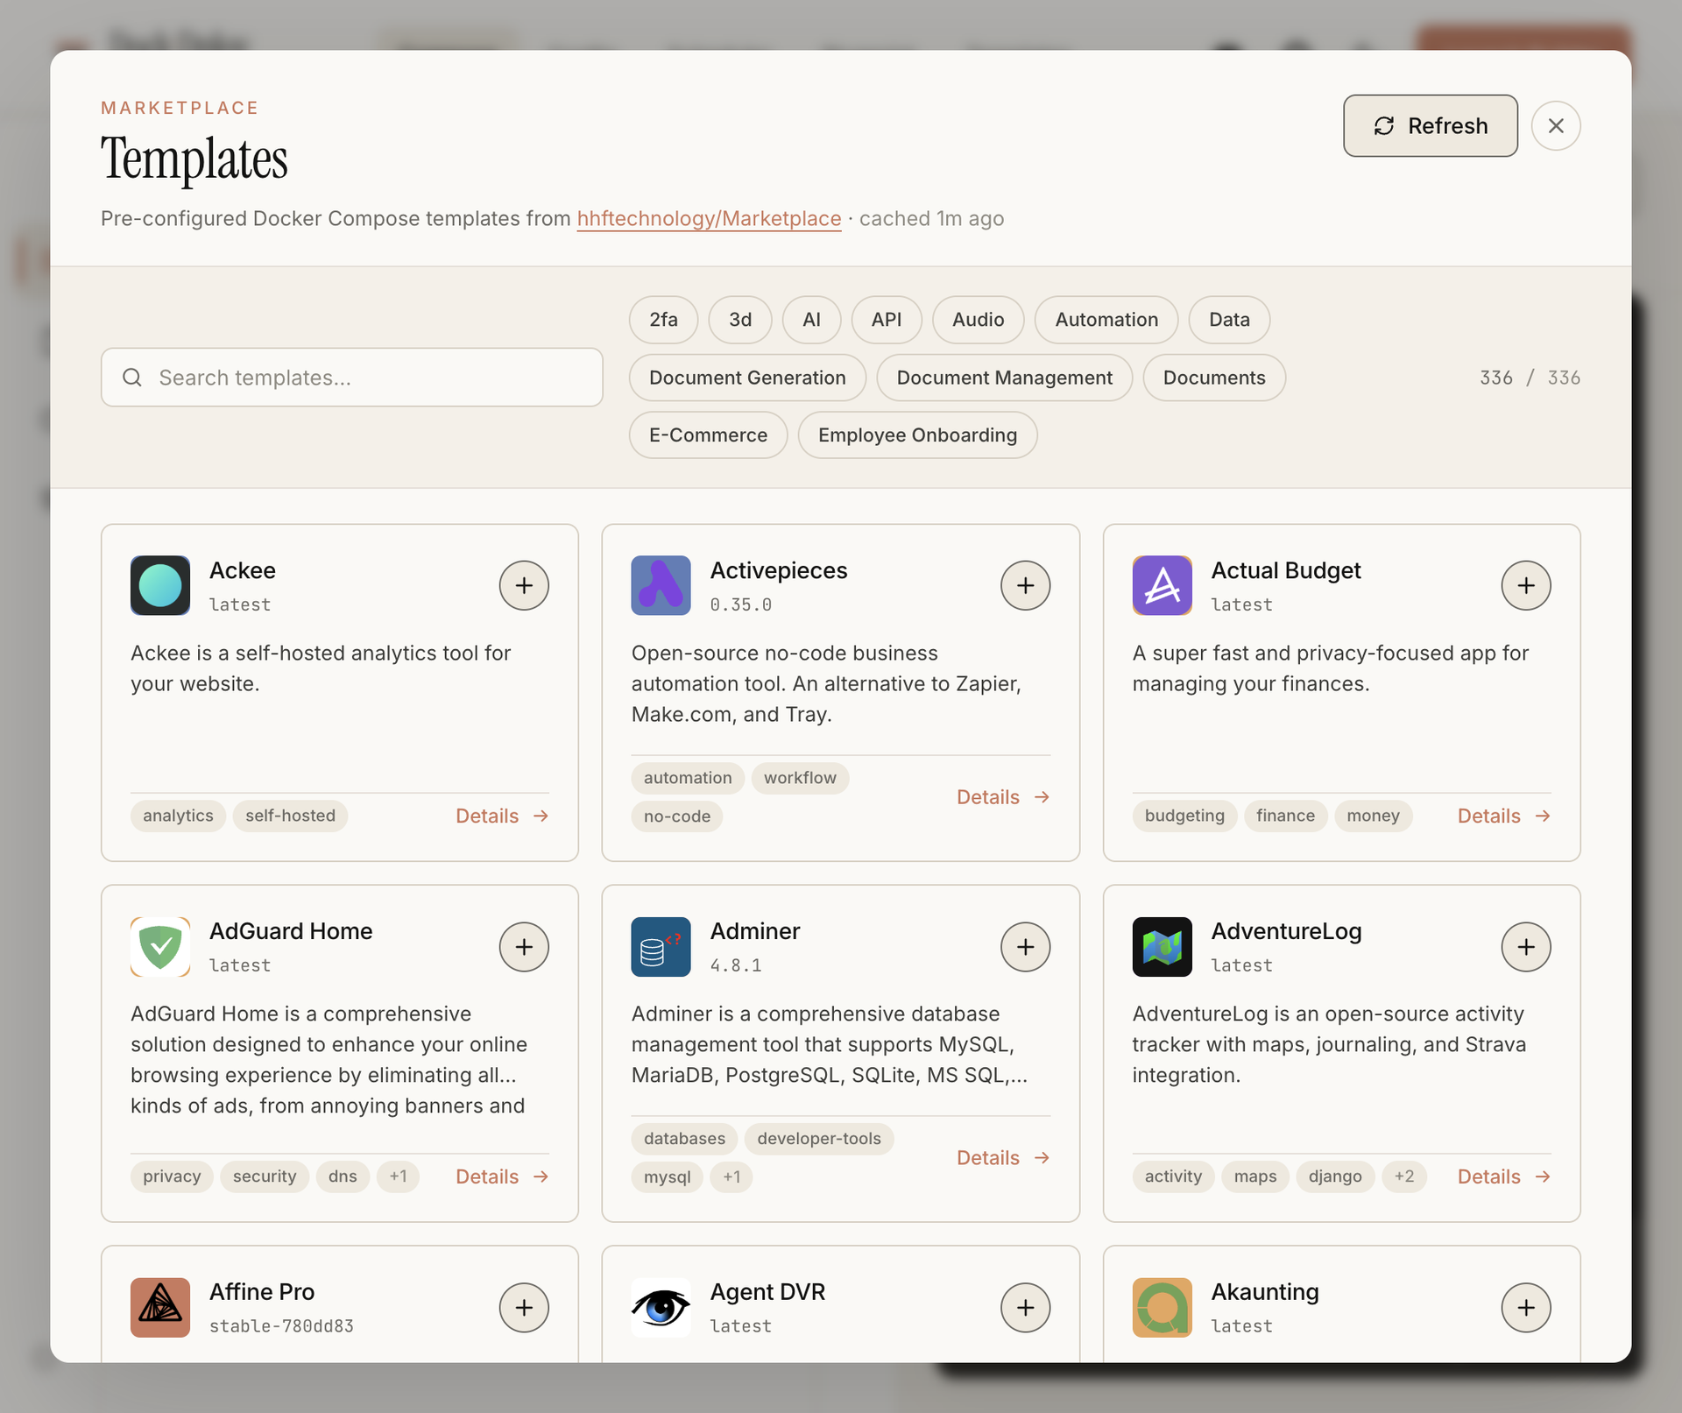
Task: Toggle the E-Commerce filter chip
Action: 708,435
